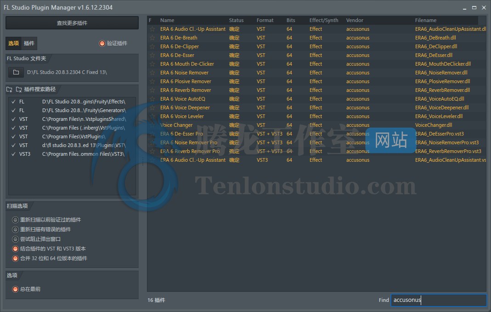Toggle 总在最前 always on top option

15,289
